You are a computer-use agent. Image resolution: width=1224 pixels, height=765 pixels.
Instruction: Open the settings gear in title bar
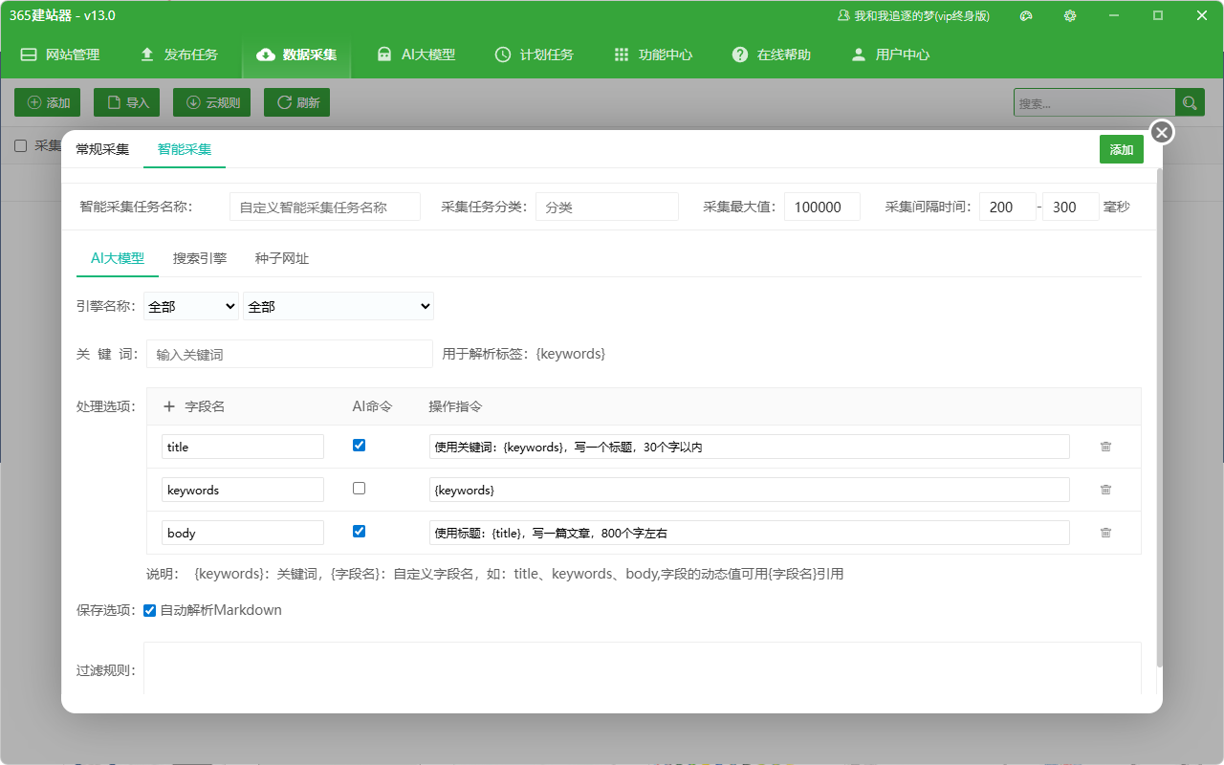[x=1070, y=15]
